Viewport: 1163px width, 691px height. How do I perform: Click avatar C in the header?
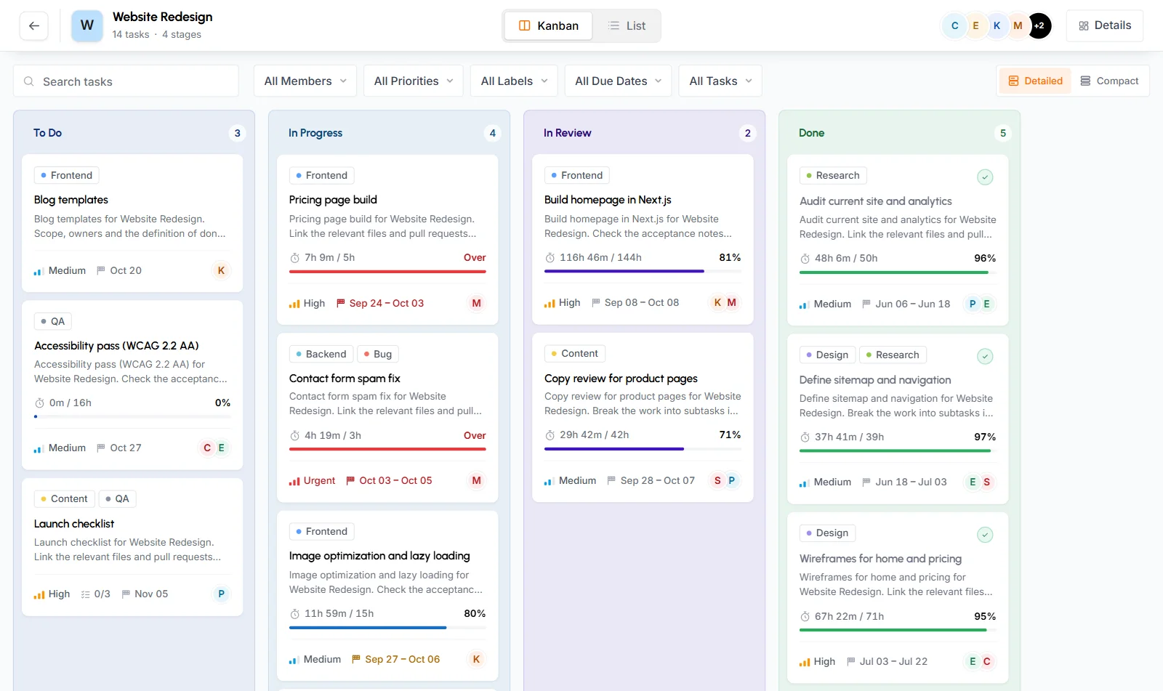pos(954,25)
